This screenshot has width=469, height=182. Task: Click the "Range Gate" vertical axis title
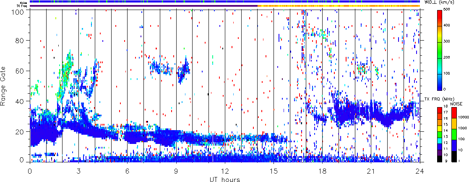(x=3, y=85)
